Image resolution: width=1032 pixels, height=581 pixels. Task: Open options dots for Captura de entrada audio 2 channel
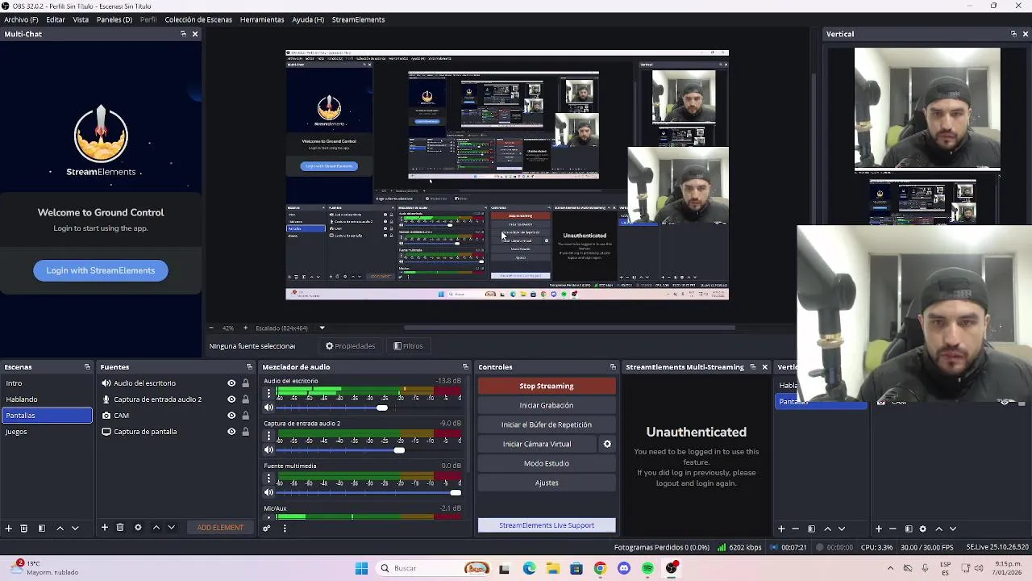[269, 436]
